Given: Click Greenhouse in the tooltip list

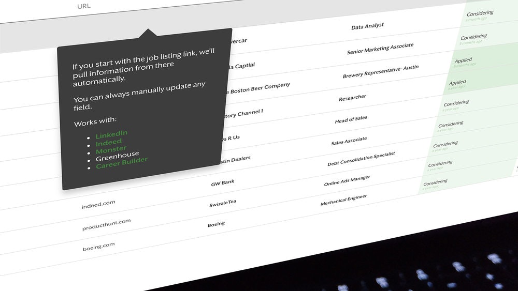Looking at the screenshot, I should (117, 156).
